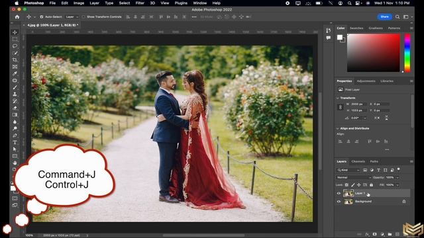The width and height of the screenshot is (424, 238).
Task: Open the layer filter Kind dropdown
Action: [348, 170]
